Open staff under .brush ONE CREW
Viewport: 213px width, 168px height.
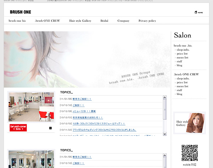[179, 90]
